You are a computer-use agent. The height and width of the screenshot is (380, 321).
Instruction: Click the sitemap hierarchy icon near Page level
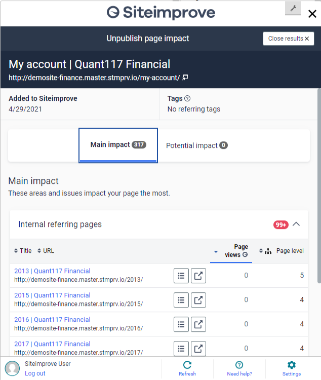pos(268,251)
